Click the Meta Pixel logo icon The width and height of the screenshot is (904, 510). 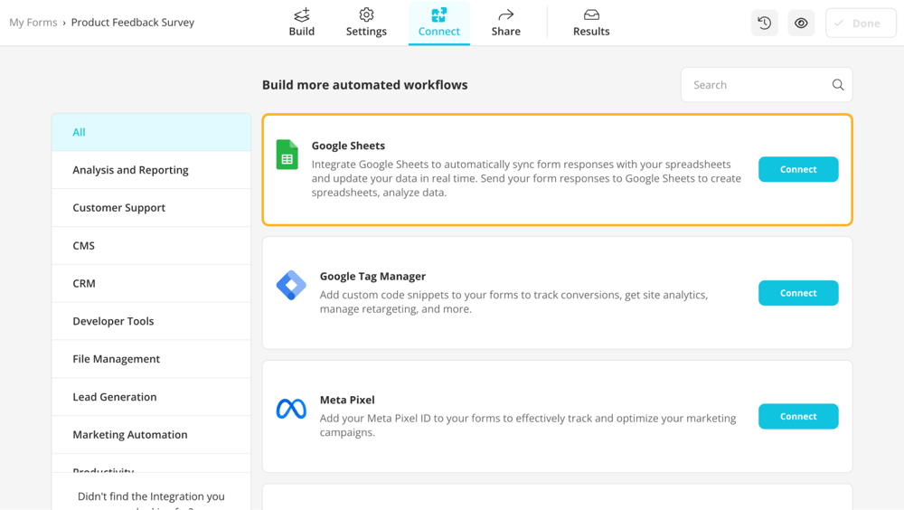[x=291, y=409]
